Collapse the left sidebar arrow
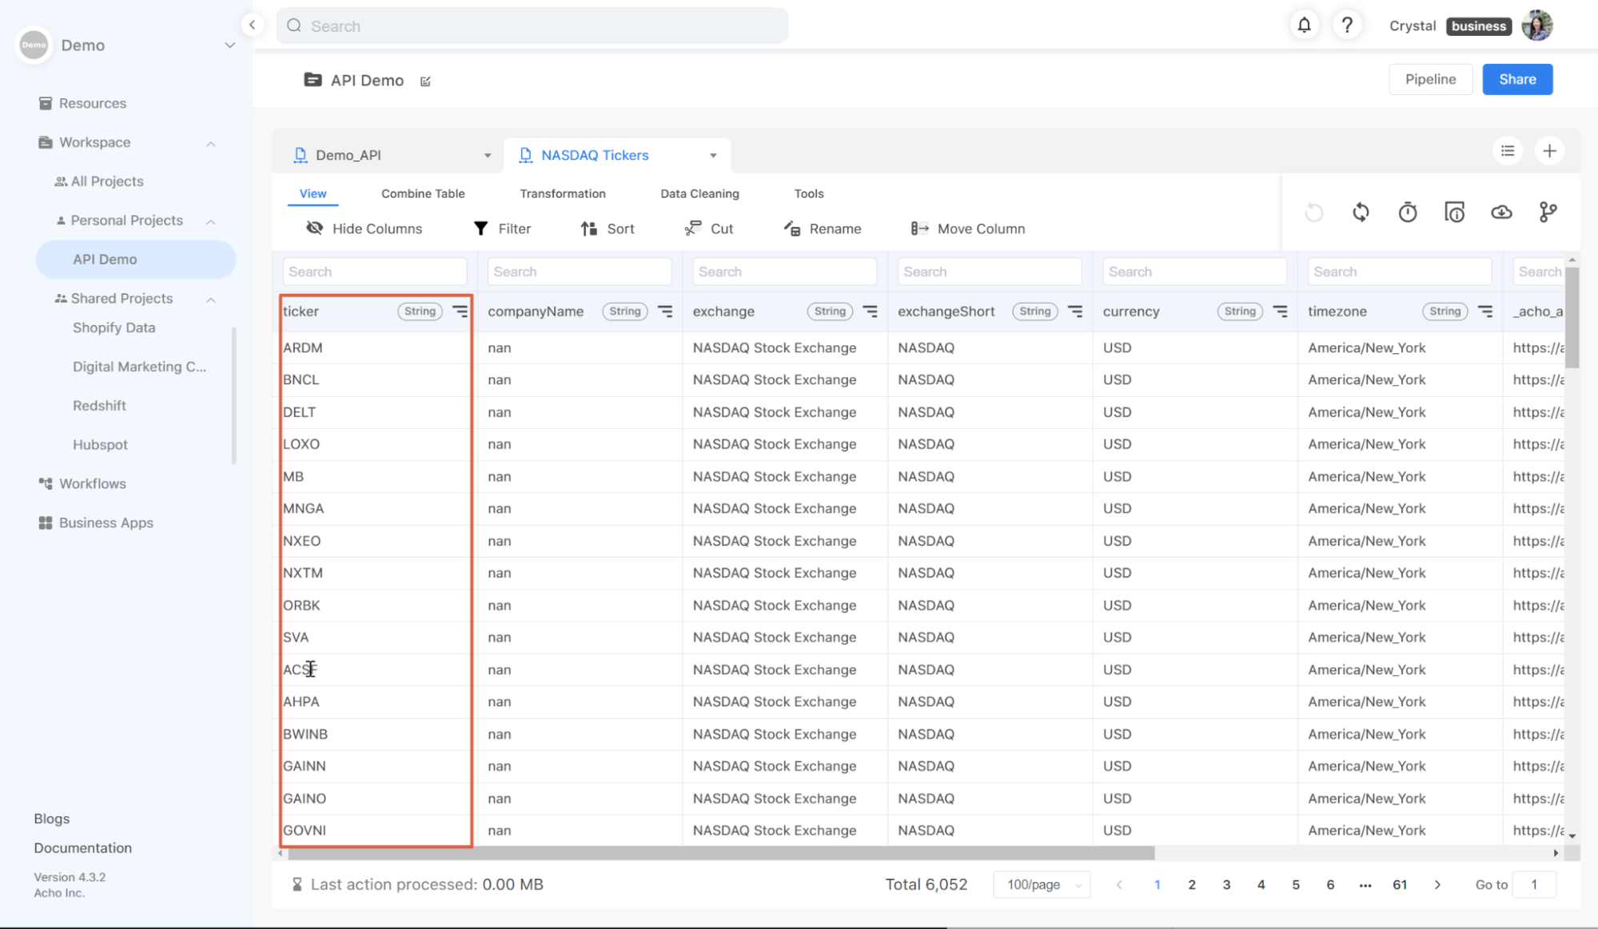The height and width of the screenshot is (929, 1598). 252,25
